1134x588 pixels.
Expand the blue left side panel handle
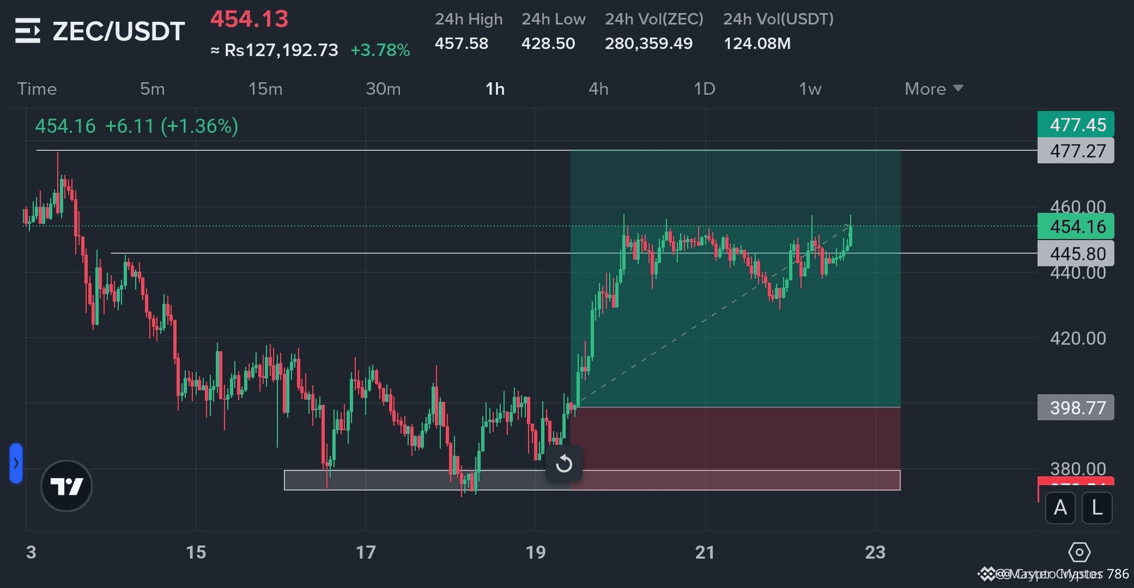click(16, 463)
